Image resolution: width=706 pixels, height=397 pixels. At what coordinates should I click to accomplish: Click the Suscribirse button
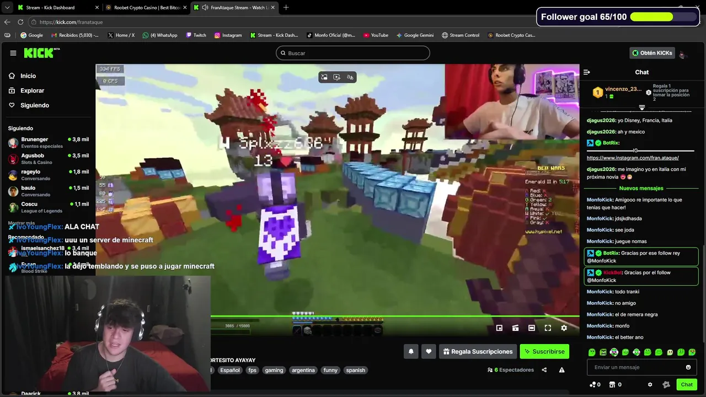coord(544,351)
